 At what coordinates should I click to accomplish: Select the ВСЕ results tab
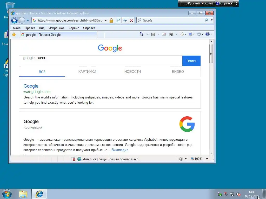tap(42, 72)
